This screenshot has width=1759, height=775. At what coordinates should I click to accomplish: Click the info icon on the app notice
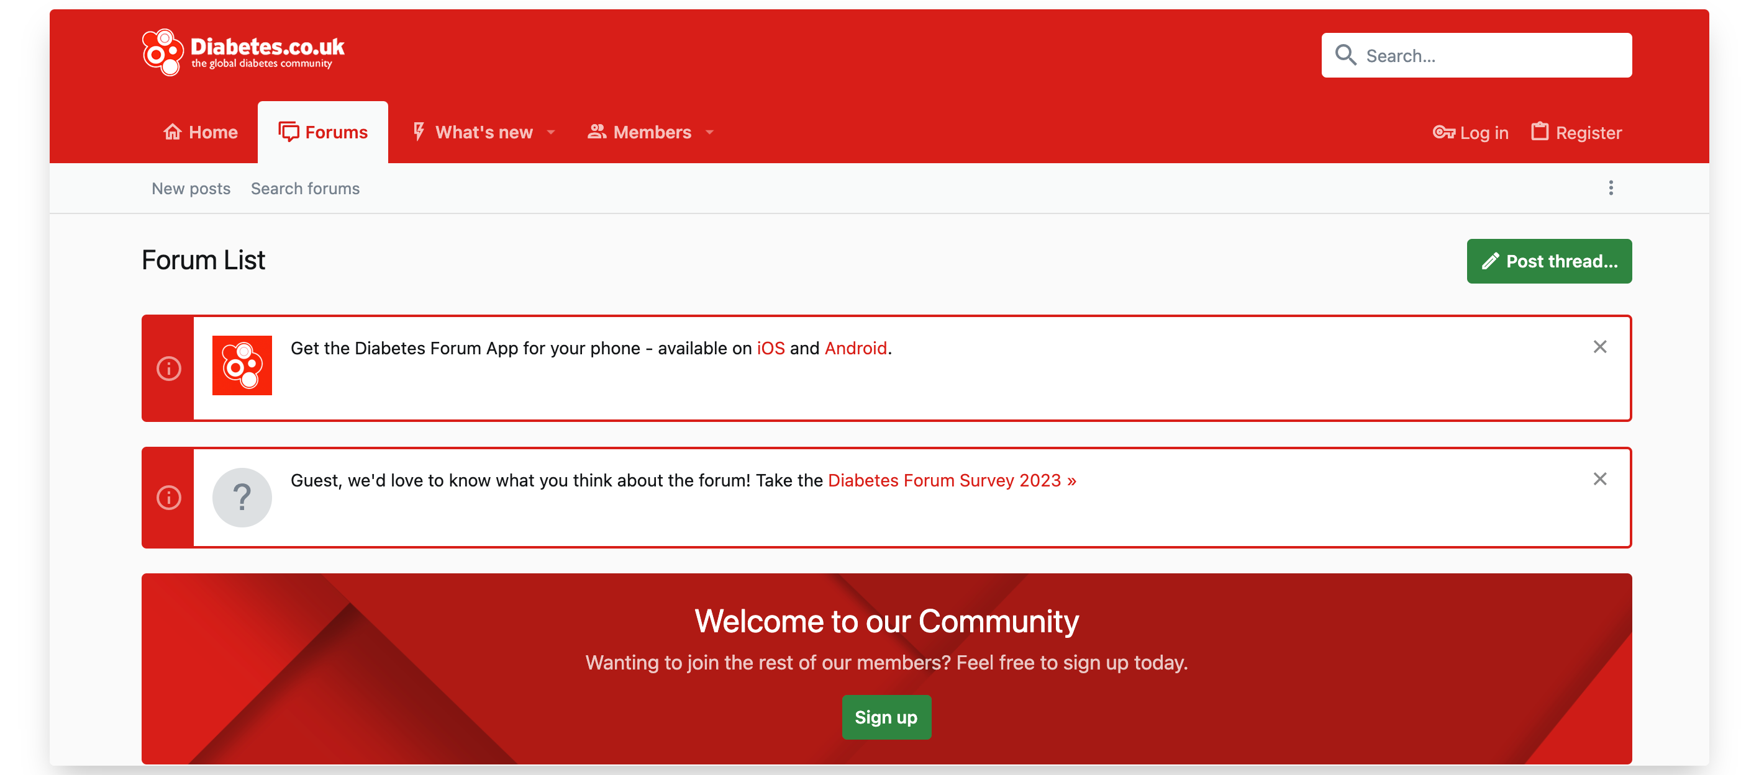[x=168, y=369]
